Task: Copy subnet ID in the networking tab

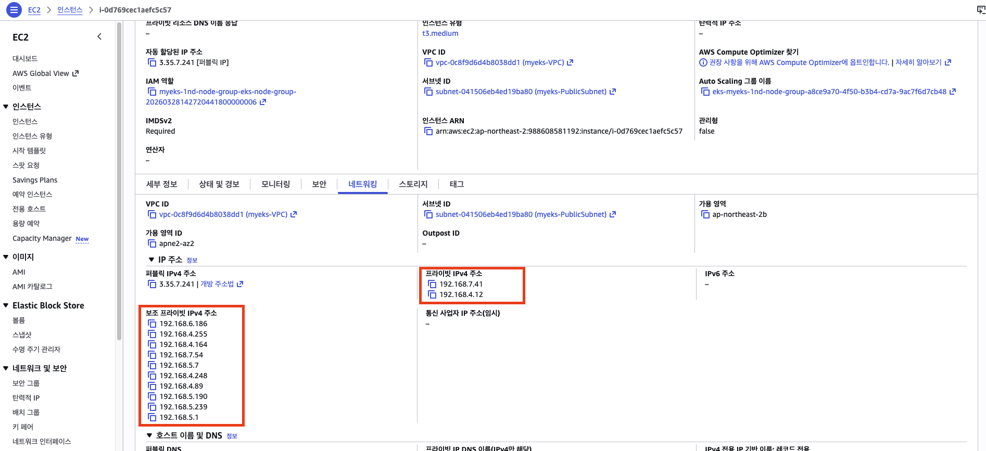Action: [x=428, y=214]
